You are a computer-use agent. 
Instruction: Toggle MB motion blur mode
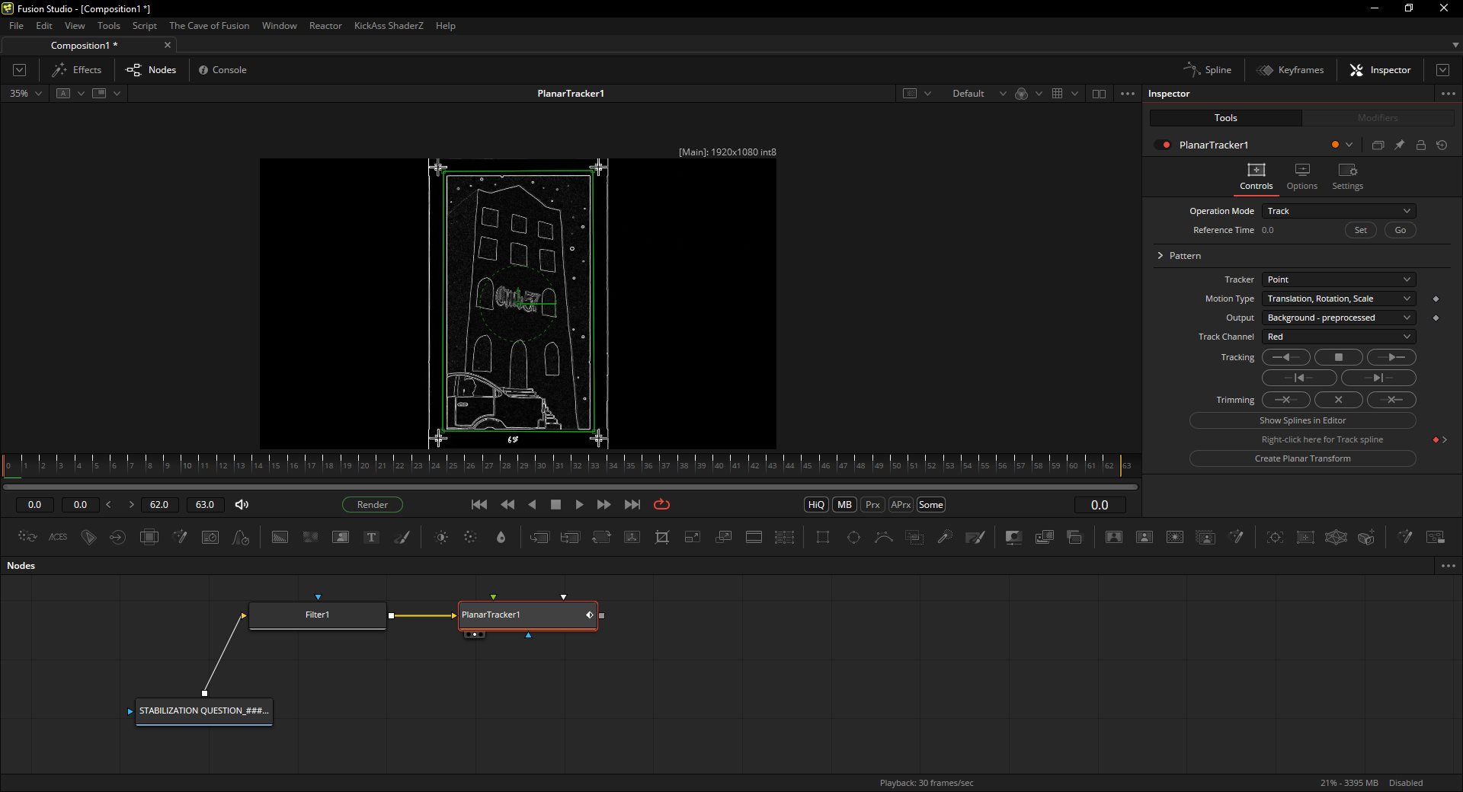(844, 505)
